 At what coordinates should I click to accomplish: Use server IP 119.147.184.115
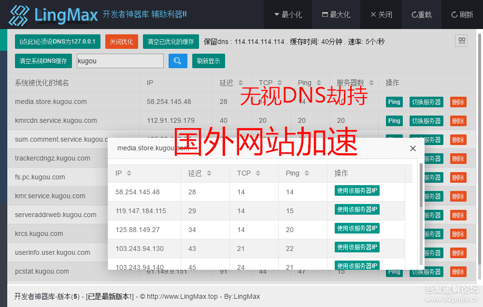tap(357, 209)
